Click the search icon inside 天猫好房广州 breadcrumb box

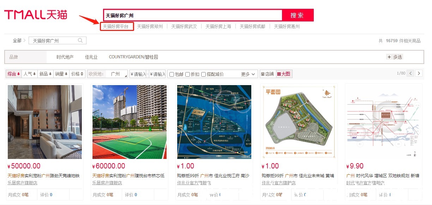coord(80,40)
